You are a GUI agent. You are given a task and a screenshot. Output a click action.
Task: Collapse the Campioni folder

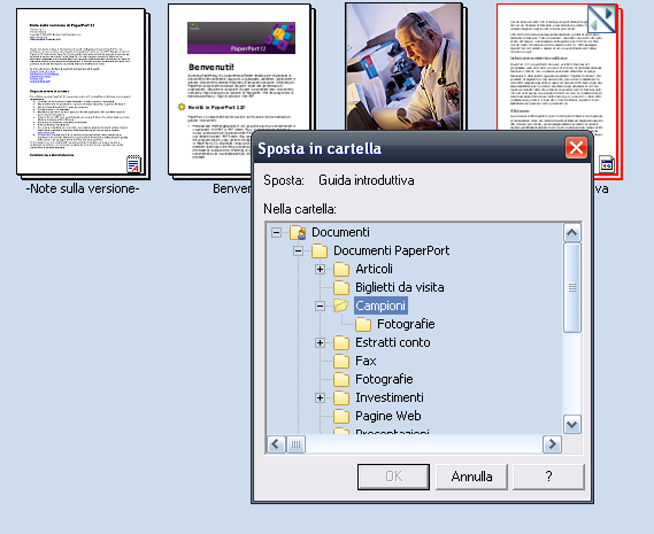(x=320, y=306)
